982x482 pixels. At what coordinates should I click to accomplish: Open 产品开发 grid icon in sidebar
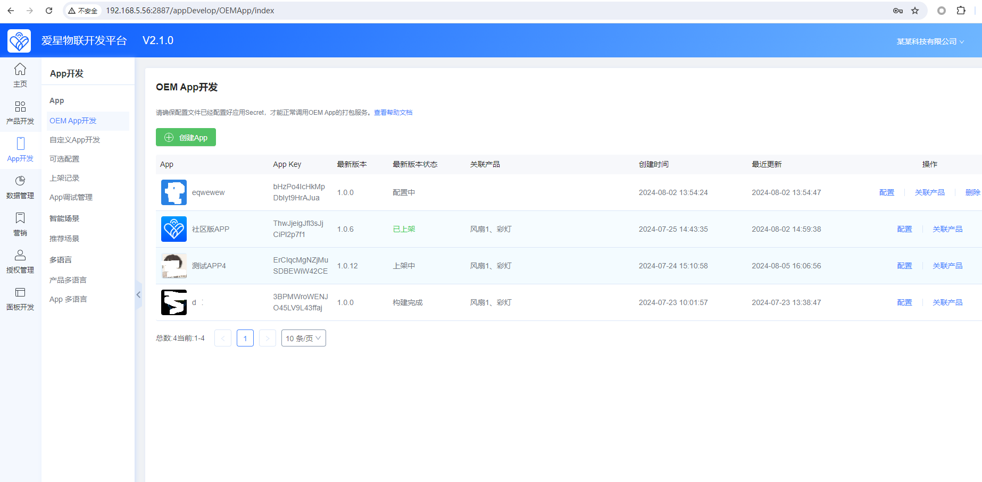pyautogui.click(x=20, y=106)
